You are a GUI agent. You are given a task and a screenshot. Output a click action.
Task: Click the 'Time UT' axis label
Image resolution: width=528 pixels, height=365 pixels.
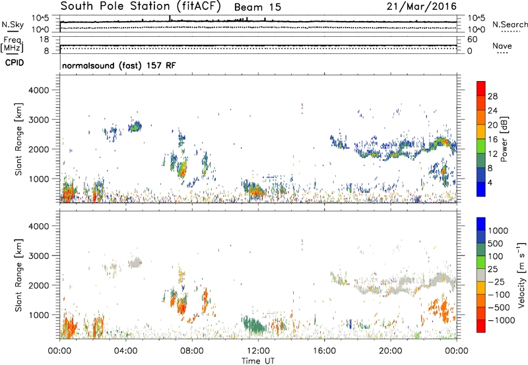coord(258,361)
